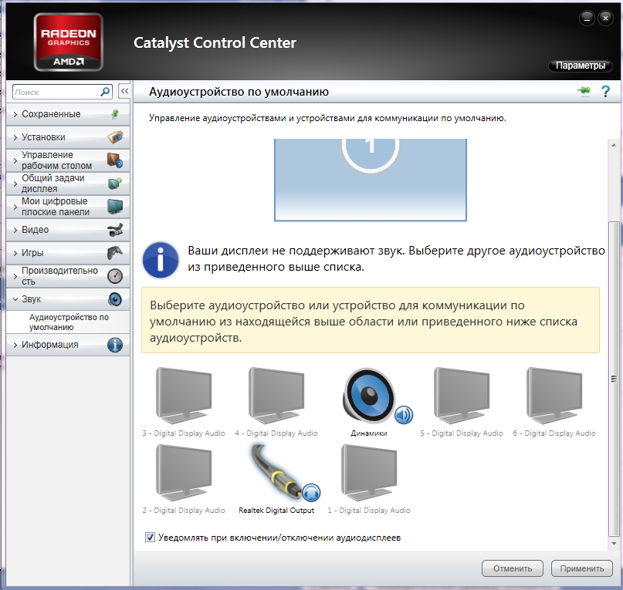Viewport: 623px width, 590px height.
Task: Open Аудиоустройство по умолчанию page
Action: pos(69,322)
